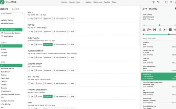Open the Tracks tab
Viewport: 176px width, 109px height.
114,2
